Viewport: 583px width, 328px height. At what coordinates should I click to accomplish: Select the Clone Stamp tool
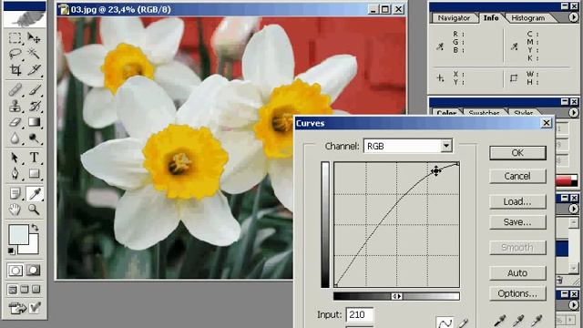point(15,106)
